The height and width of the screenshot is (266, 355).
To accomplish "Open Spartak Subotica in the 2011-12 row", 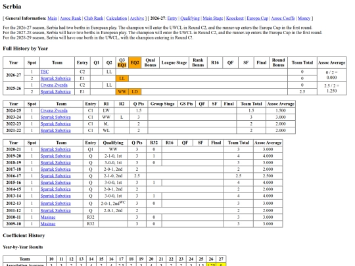I will (x=55, y=211).
